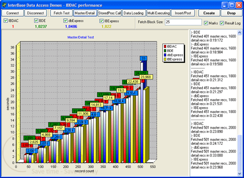Click log line 'detail recs in 0:22:438'
Viewport: 244px width, 178px height.
pos(207,116)
